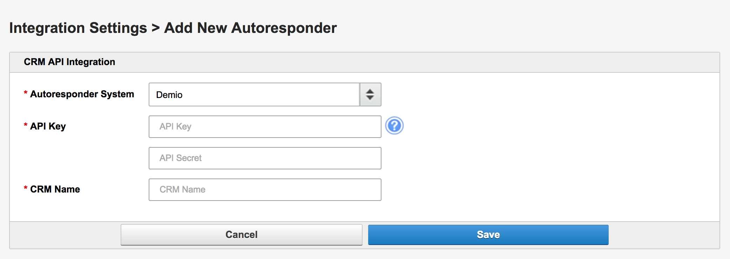Image resolution: width=730 pixels, height=259 pixels.
Task: Click the blue help question mark icon
Action: 394,126
